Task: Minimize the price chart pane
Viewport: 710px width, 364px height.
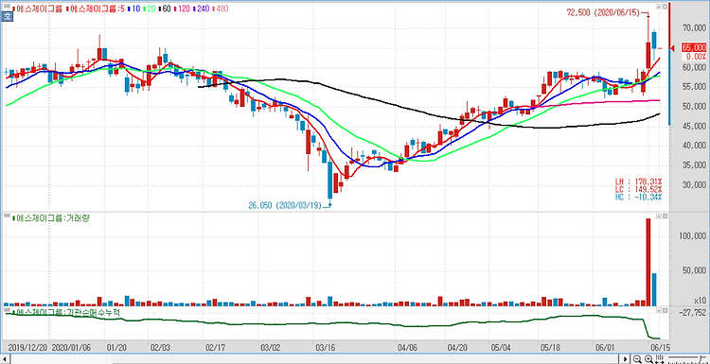Action: [659, 7]
